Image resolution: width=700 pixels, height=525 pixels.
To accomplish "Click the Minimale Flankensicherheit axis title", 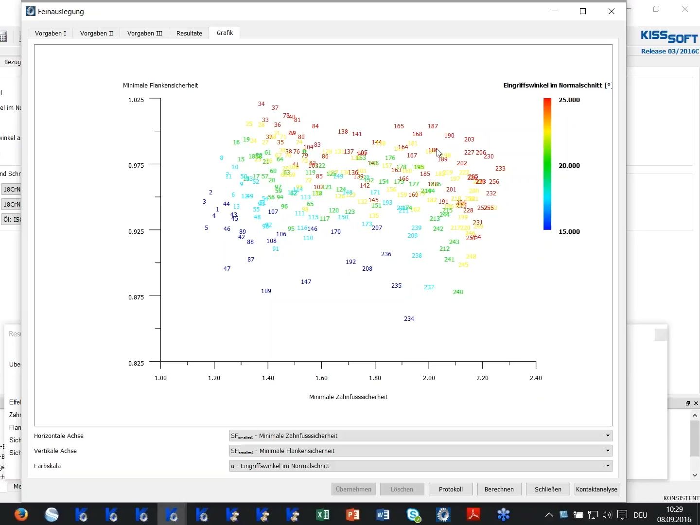I will click(160, 86).
